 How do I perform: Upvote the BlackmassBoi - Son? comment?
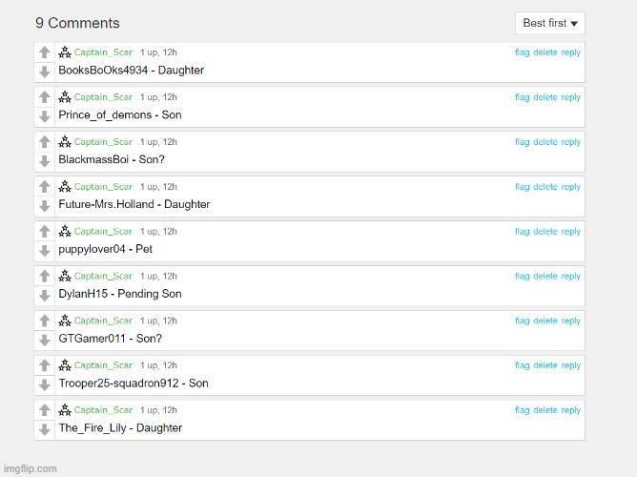(x=44, y=142)
